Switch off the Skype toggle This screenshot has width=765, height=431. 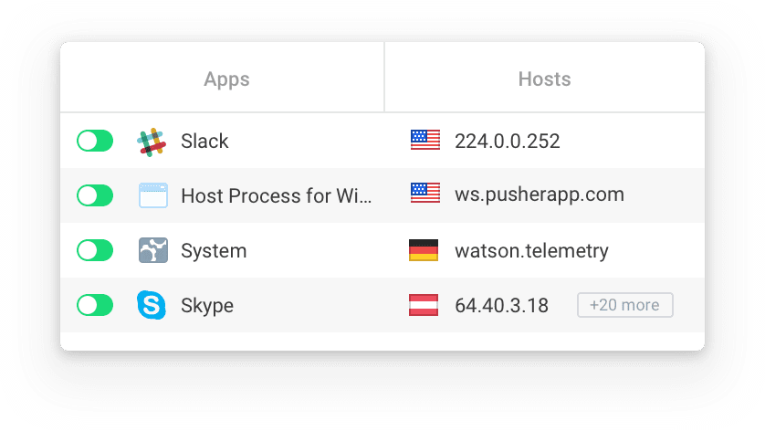coord(95,305)
